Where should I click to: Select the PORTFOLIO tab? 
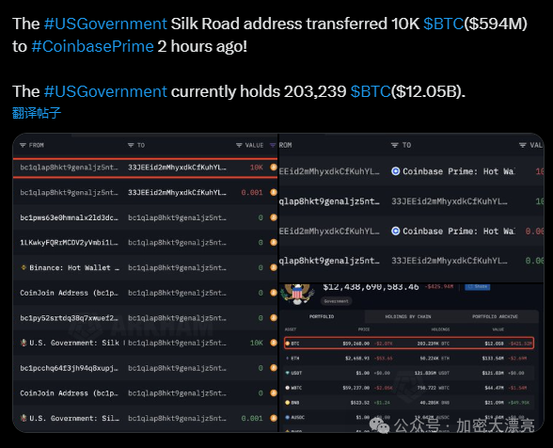(x=322, y=316)
